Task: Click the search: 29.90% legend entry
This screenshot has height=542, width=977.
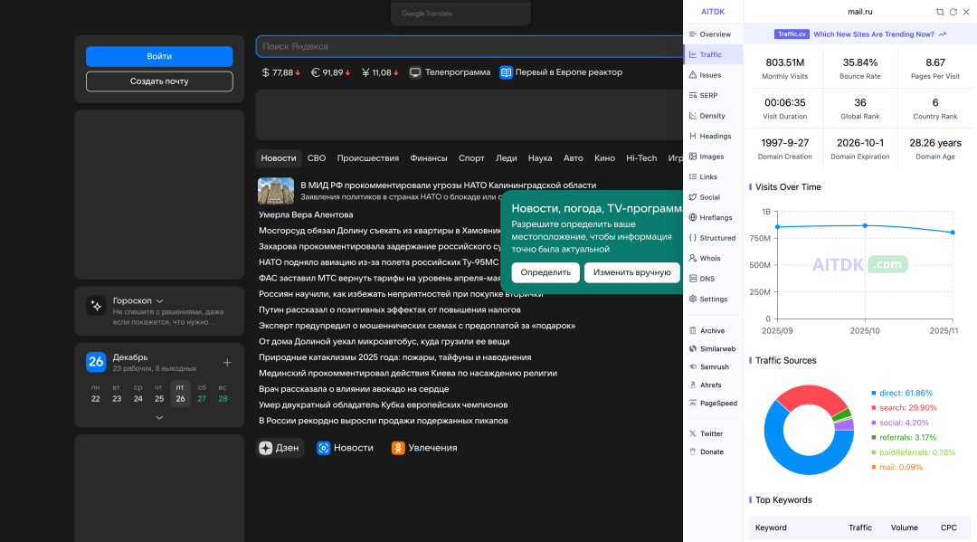Action: coord(904,408)
